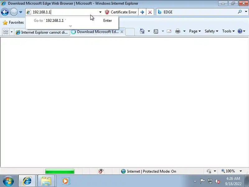This screenshot has height=187, width=249.
Task: Click the muted volume tray icon
Action: coord(218,181)
